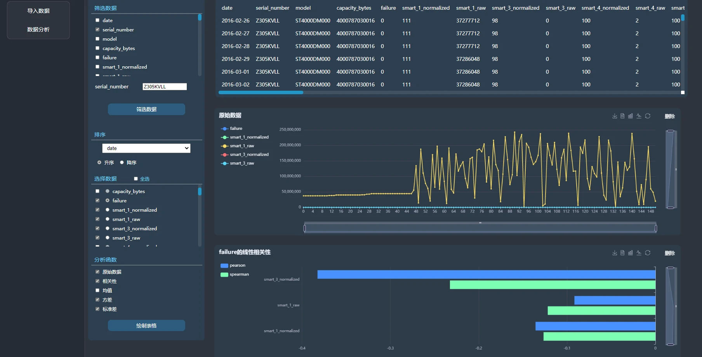Restore the 原始数据 chart
The height and width of the screenshot is (357, 702).
click(x=648, y=116)
